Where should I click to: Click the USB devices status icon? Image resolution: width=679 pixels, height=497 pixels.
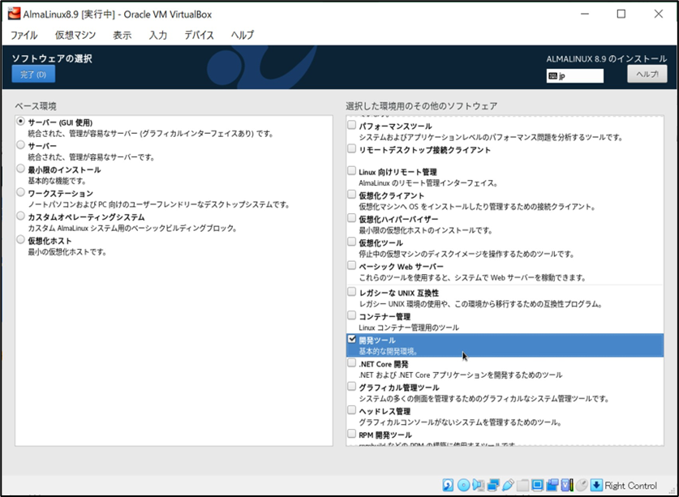508,485
